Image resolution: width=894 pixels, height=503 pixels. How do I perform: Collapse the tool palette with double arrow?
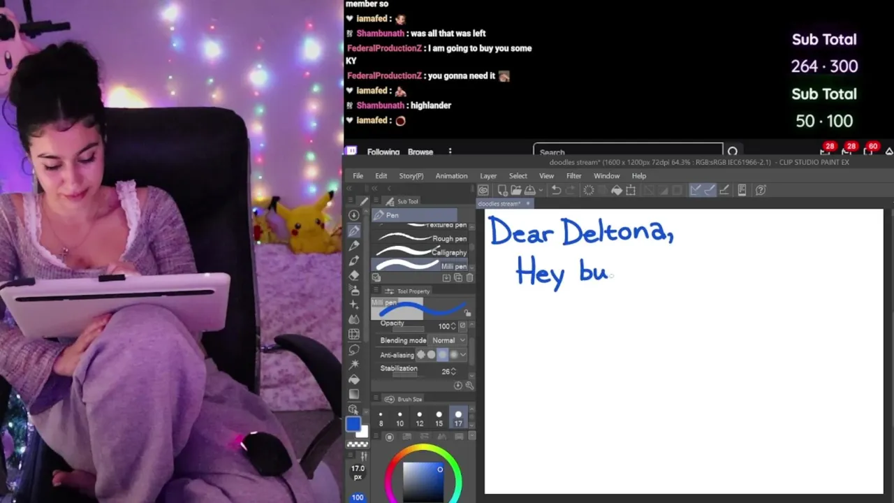pyautogui.click(x=349, y=189)
